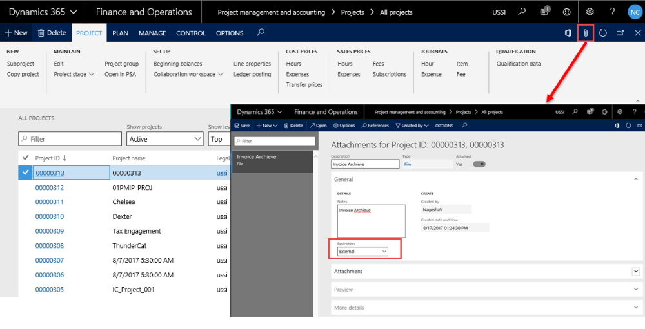Screen dimensions: 645x329
Task: Switch to the OPTIONS ribbon tab
Action: click(230, 33)
